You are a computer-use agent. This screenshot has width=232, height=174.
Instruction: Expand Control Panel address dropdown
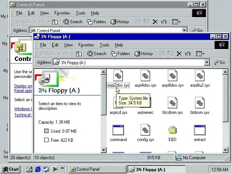pos(185,30)
